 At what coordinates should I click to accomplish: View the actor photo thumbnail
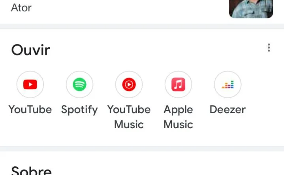point(251,9)
